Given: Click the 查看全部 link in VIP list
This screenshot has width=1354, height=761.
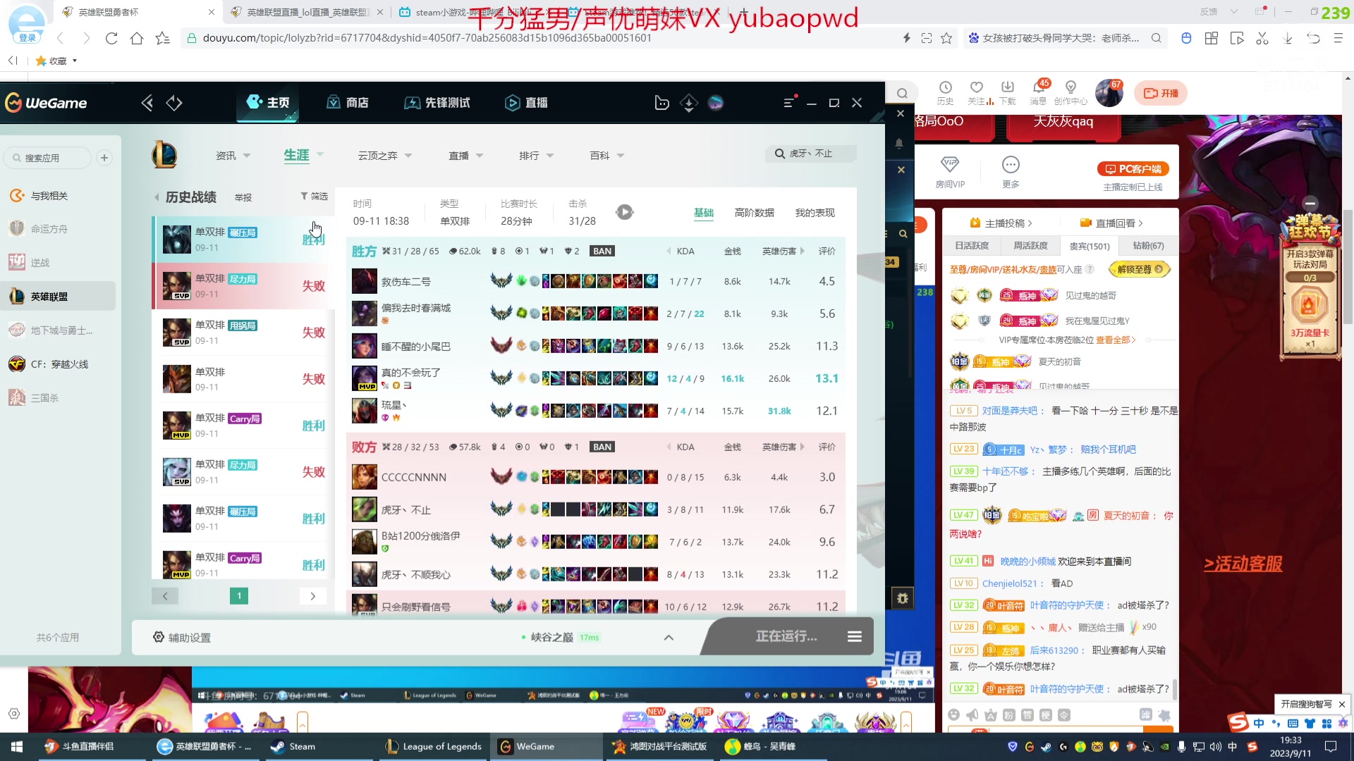Looking at the screenshot, I should [1115, 340].
